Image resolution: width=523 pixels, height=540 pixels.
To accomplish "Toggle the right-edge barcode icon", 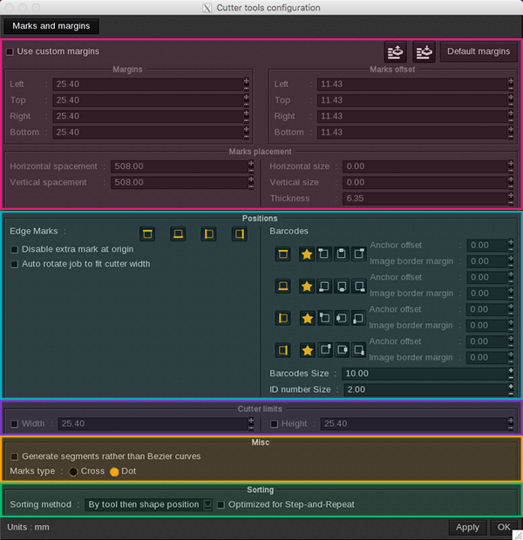I will [282, 350].
